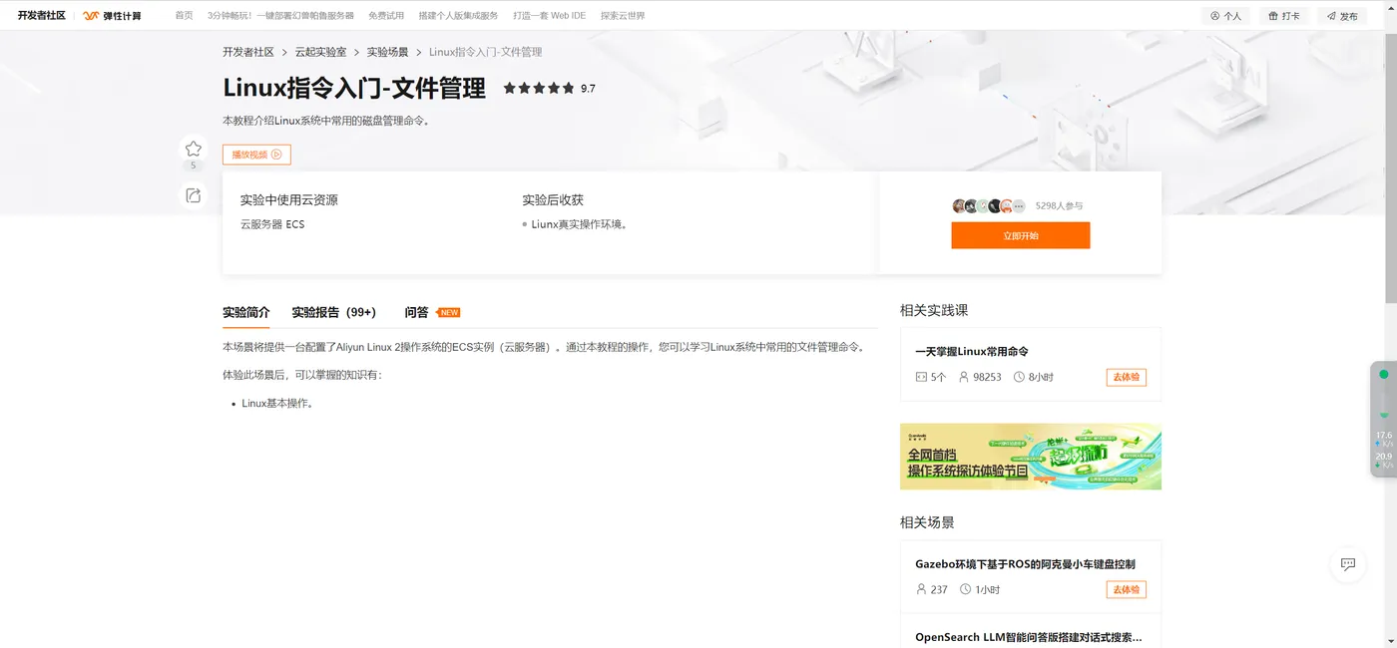Click the 1小时 duration label
Viewport: 1397px width, 648px height.
[988, 589]
